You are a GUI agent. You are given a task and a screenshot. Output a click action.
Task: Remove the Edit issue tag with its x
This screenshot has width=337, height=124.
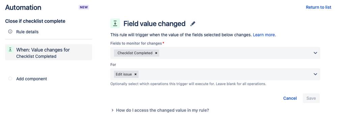pyautogui.click(x=135, y=74)
